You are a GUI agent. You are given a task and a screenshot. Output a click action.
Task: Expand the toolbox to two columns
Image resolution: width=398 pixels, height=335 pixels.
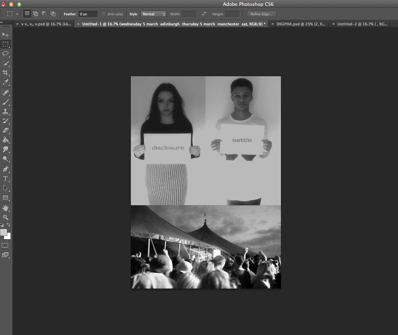(x=2, y=23)
